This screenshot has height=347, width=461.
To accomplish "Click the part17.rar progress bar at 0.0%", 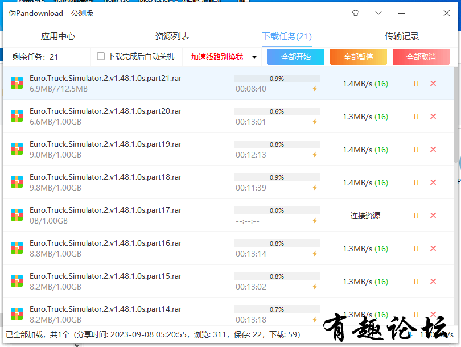I will 277,210.
